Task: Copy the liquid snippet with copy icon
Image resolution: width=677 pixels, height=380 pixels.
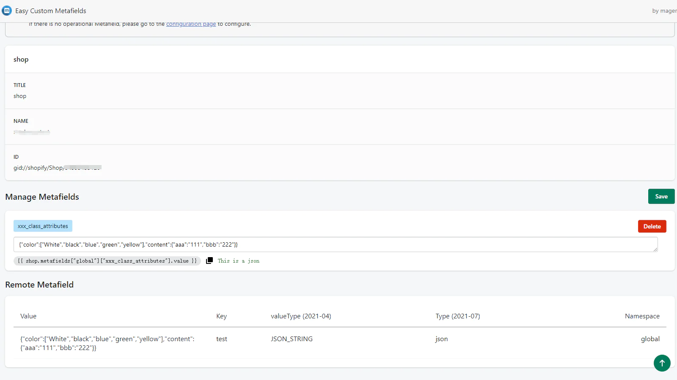Action: (209, 261)
